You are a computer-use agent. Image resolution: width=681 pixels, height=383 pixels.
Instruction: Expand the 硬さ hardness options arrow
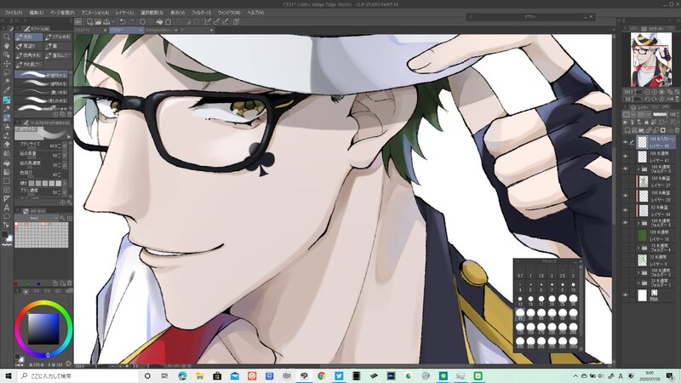pos(65,183)
